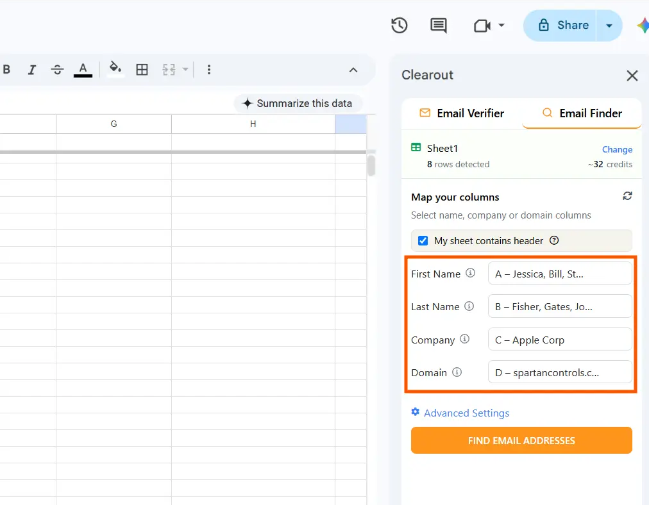Screen dimensions: 649x505
Task: Open version history clock icon
Action: click(x=400, y=25)
